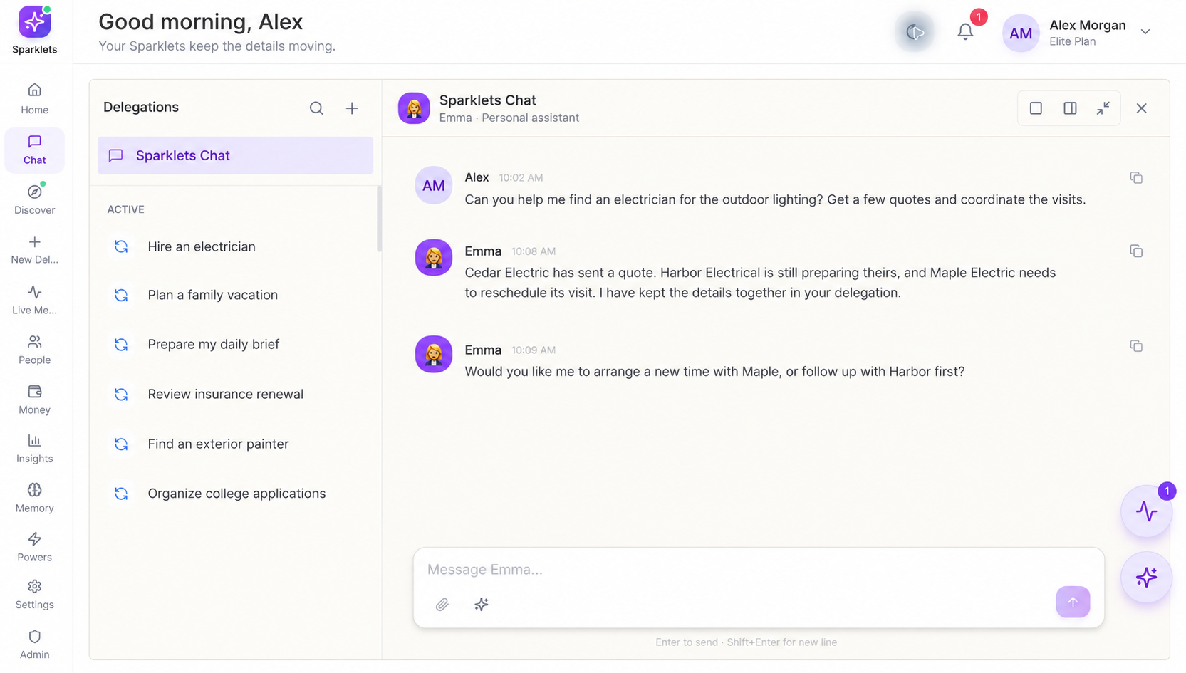Copy Alex's 10:02 AM message

pos(1136,177)
